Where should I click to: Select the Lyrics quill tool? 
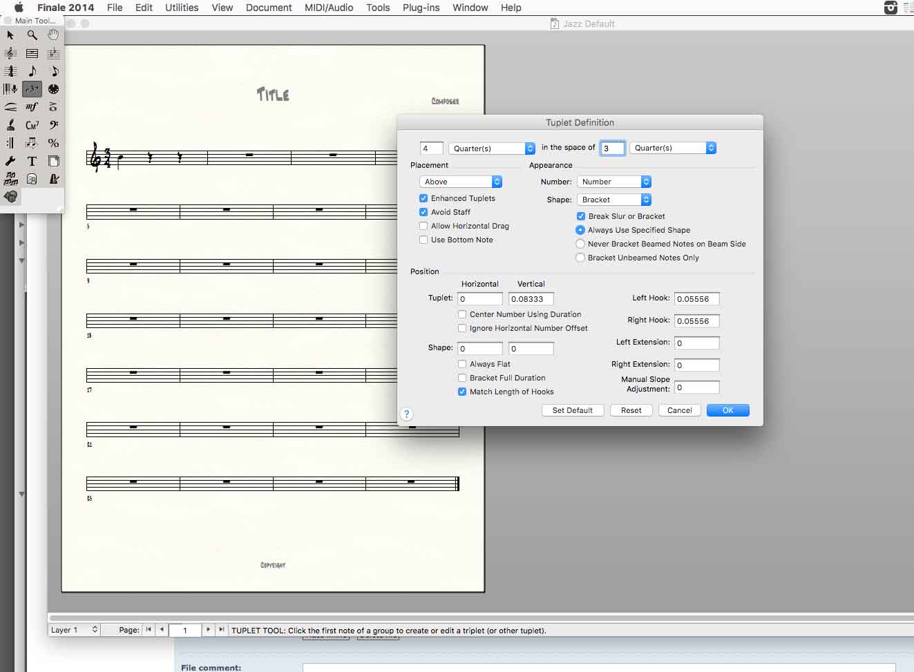(10, 125)
